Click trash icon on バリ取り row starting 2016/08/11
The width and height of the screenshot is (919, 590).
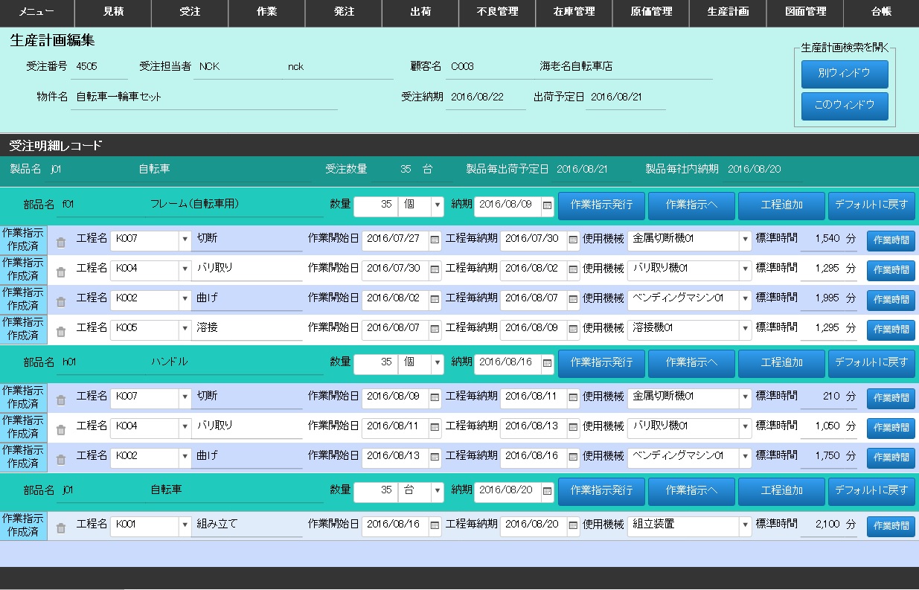(61, 429)
